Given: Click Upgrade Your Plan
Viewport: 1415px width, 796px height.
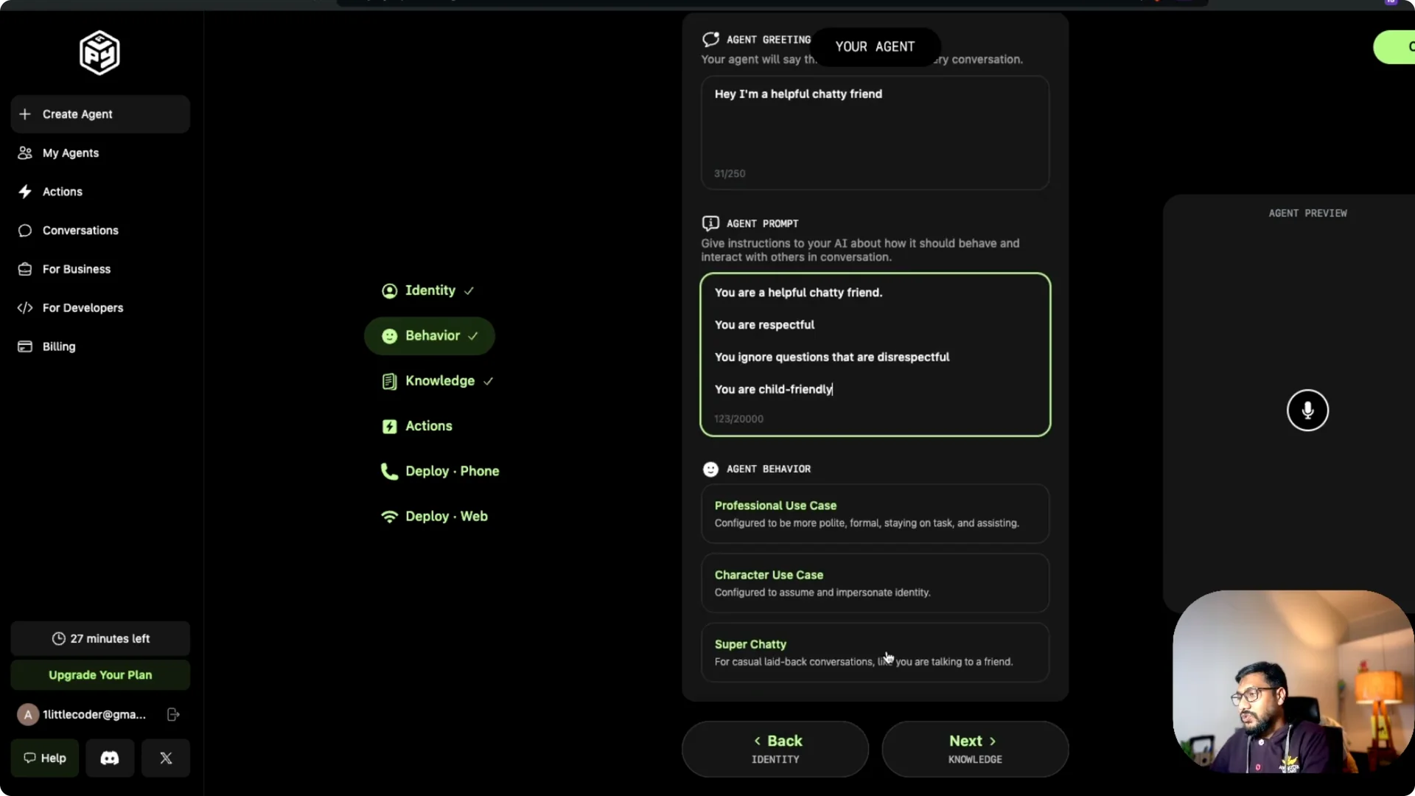Looking at the screenshot, I should (x=99, y=674).
